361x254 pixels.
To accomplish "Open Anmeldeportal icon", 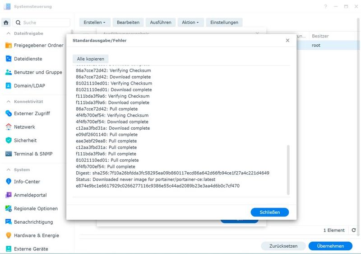I will pos(9,195).
